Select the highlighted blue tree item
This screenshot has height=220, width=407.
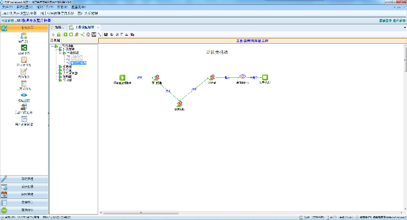(78, 63)
